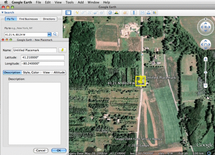
Task: Click the Add Placemark pushpin toolbar icon
Action: [77, 13]
